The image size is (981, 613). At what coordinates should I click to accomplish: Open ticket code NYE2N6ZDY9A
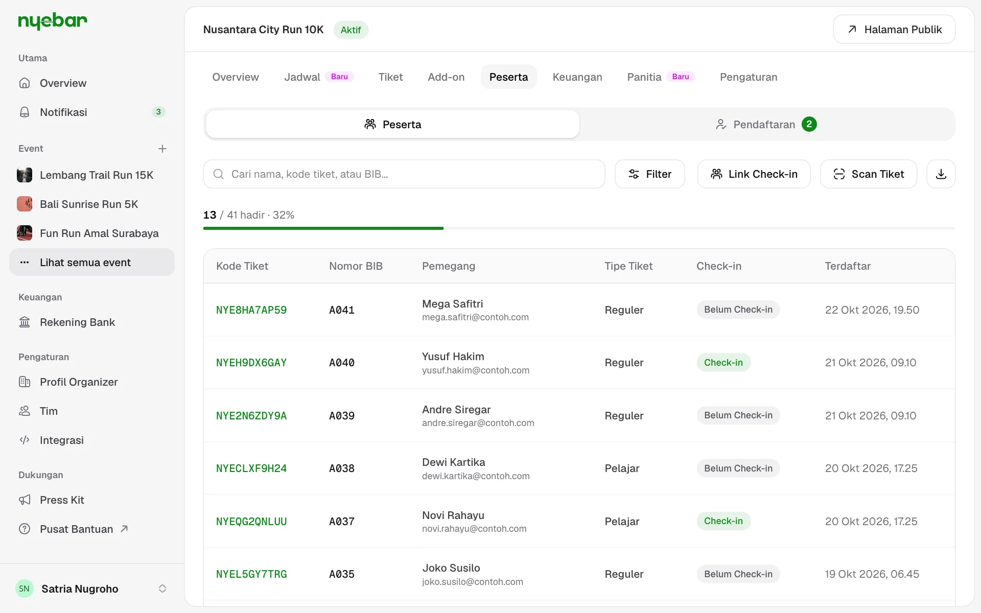point(251,416)
